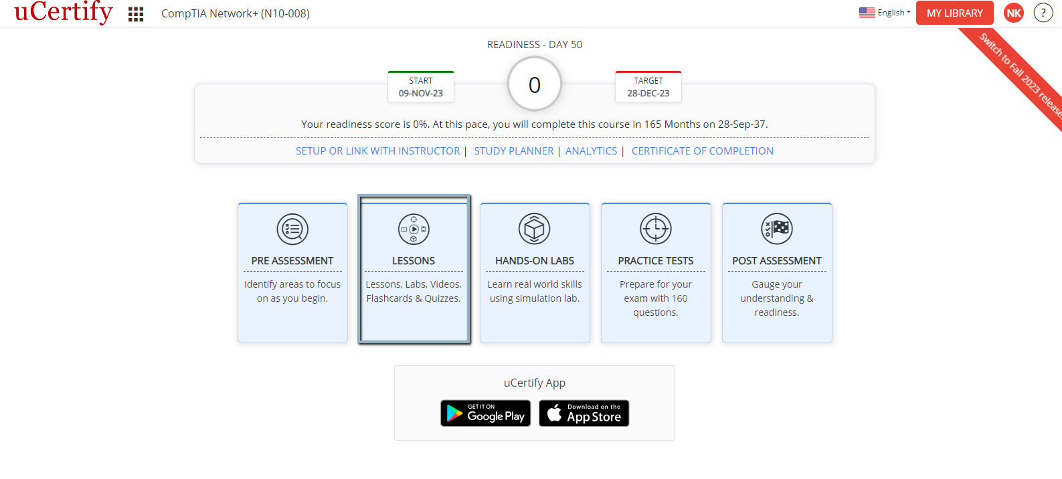Click 'Identify areas to focus on as you begin' text
The height and width of the screenshot is (479, 1062).
(x=292, y=292)
